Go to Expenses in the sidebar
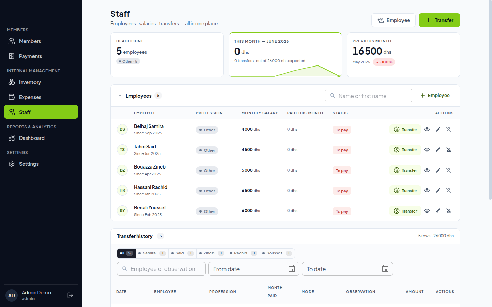This screenshot has width=492, height=307. pyautogui.click(x=41, y=97)
